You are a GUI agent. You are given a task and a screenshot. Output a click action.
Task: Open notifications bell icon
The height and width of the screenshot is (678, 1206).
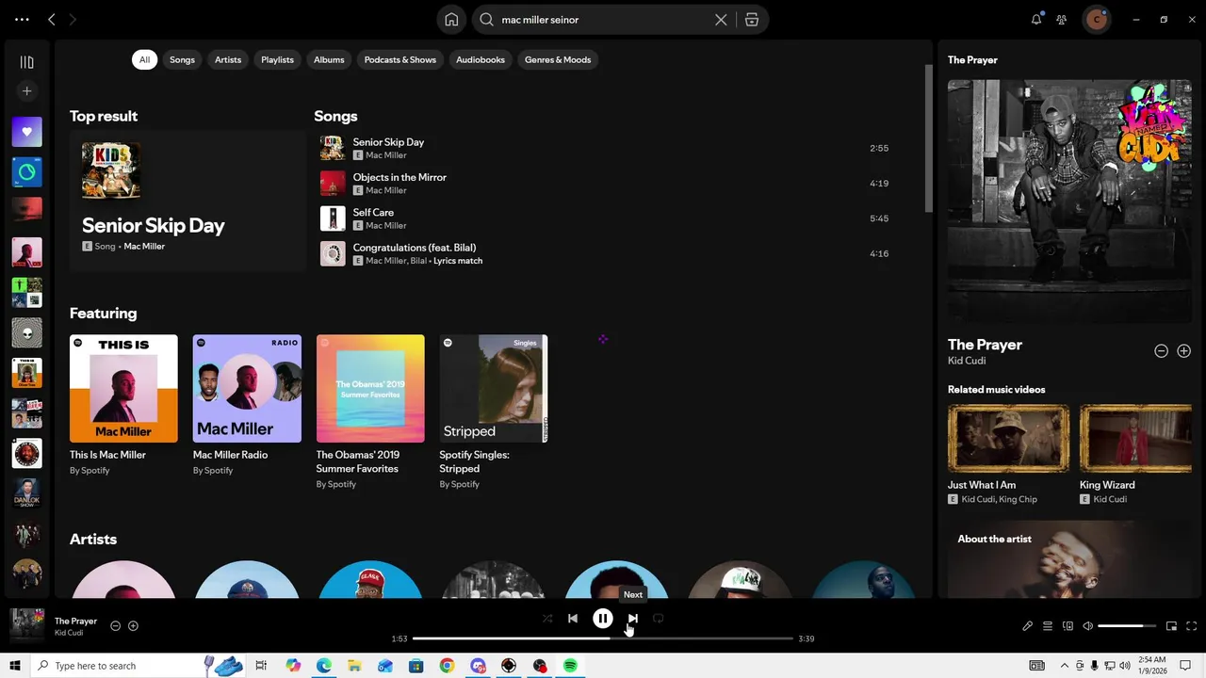(x=1036, y=19)
